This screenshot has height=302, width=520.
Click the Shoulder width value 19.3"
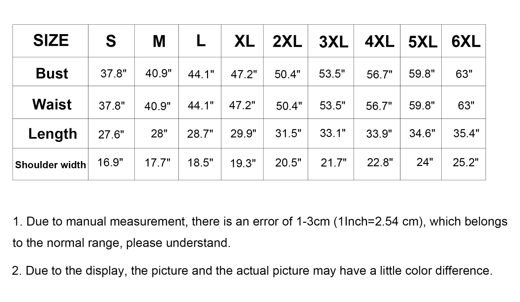(243, 163)
